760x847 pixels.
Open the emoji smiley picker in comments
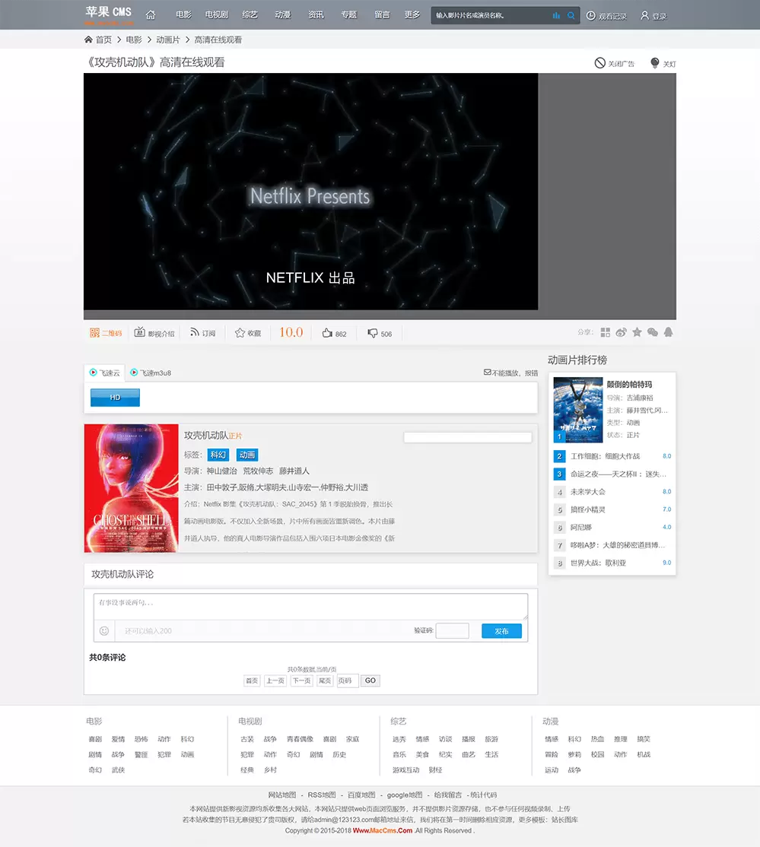coord(104,631)
